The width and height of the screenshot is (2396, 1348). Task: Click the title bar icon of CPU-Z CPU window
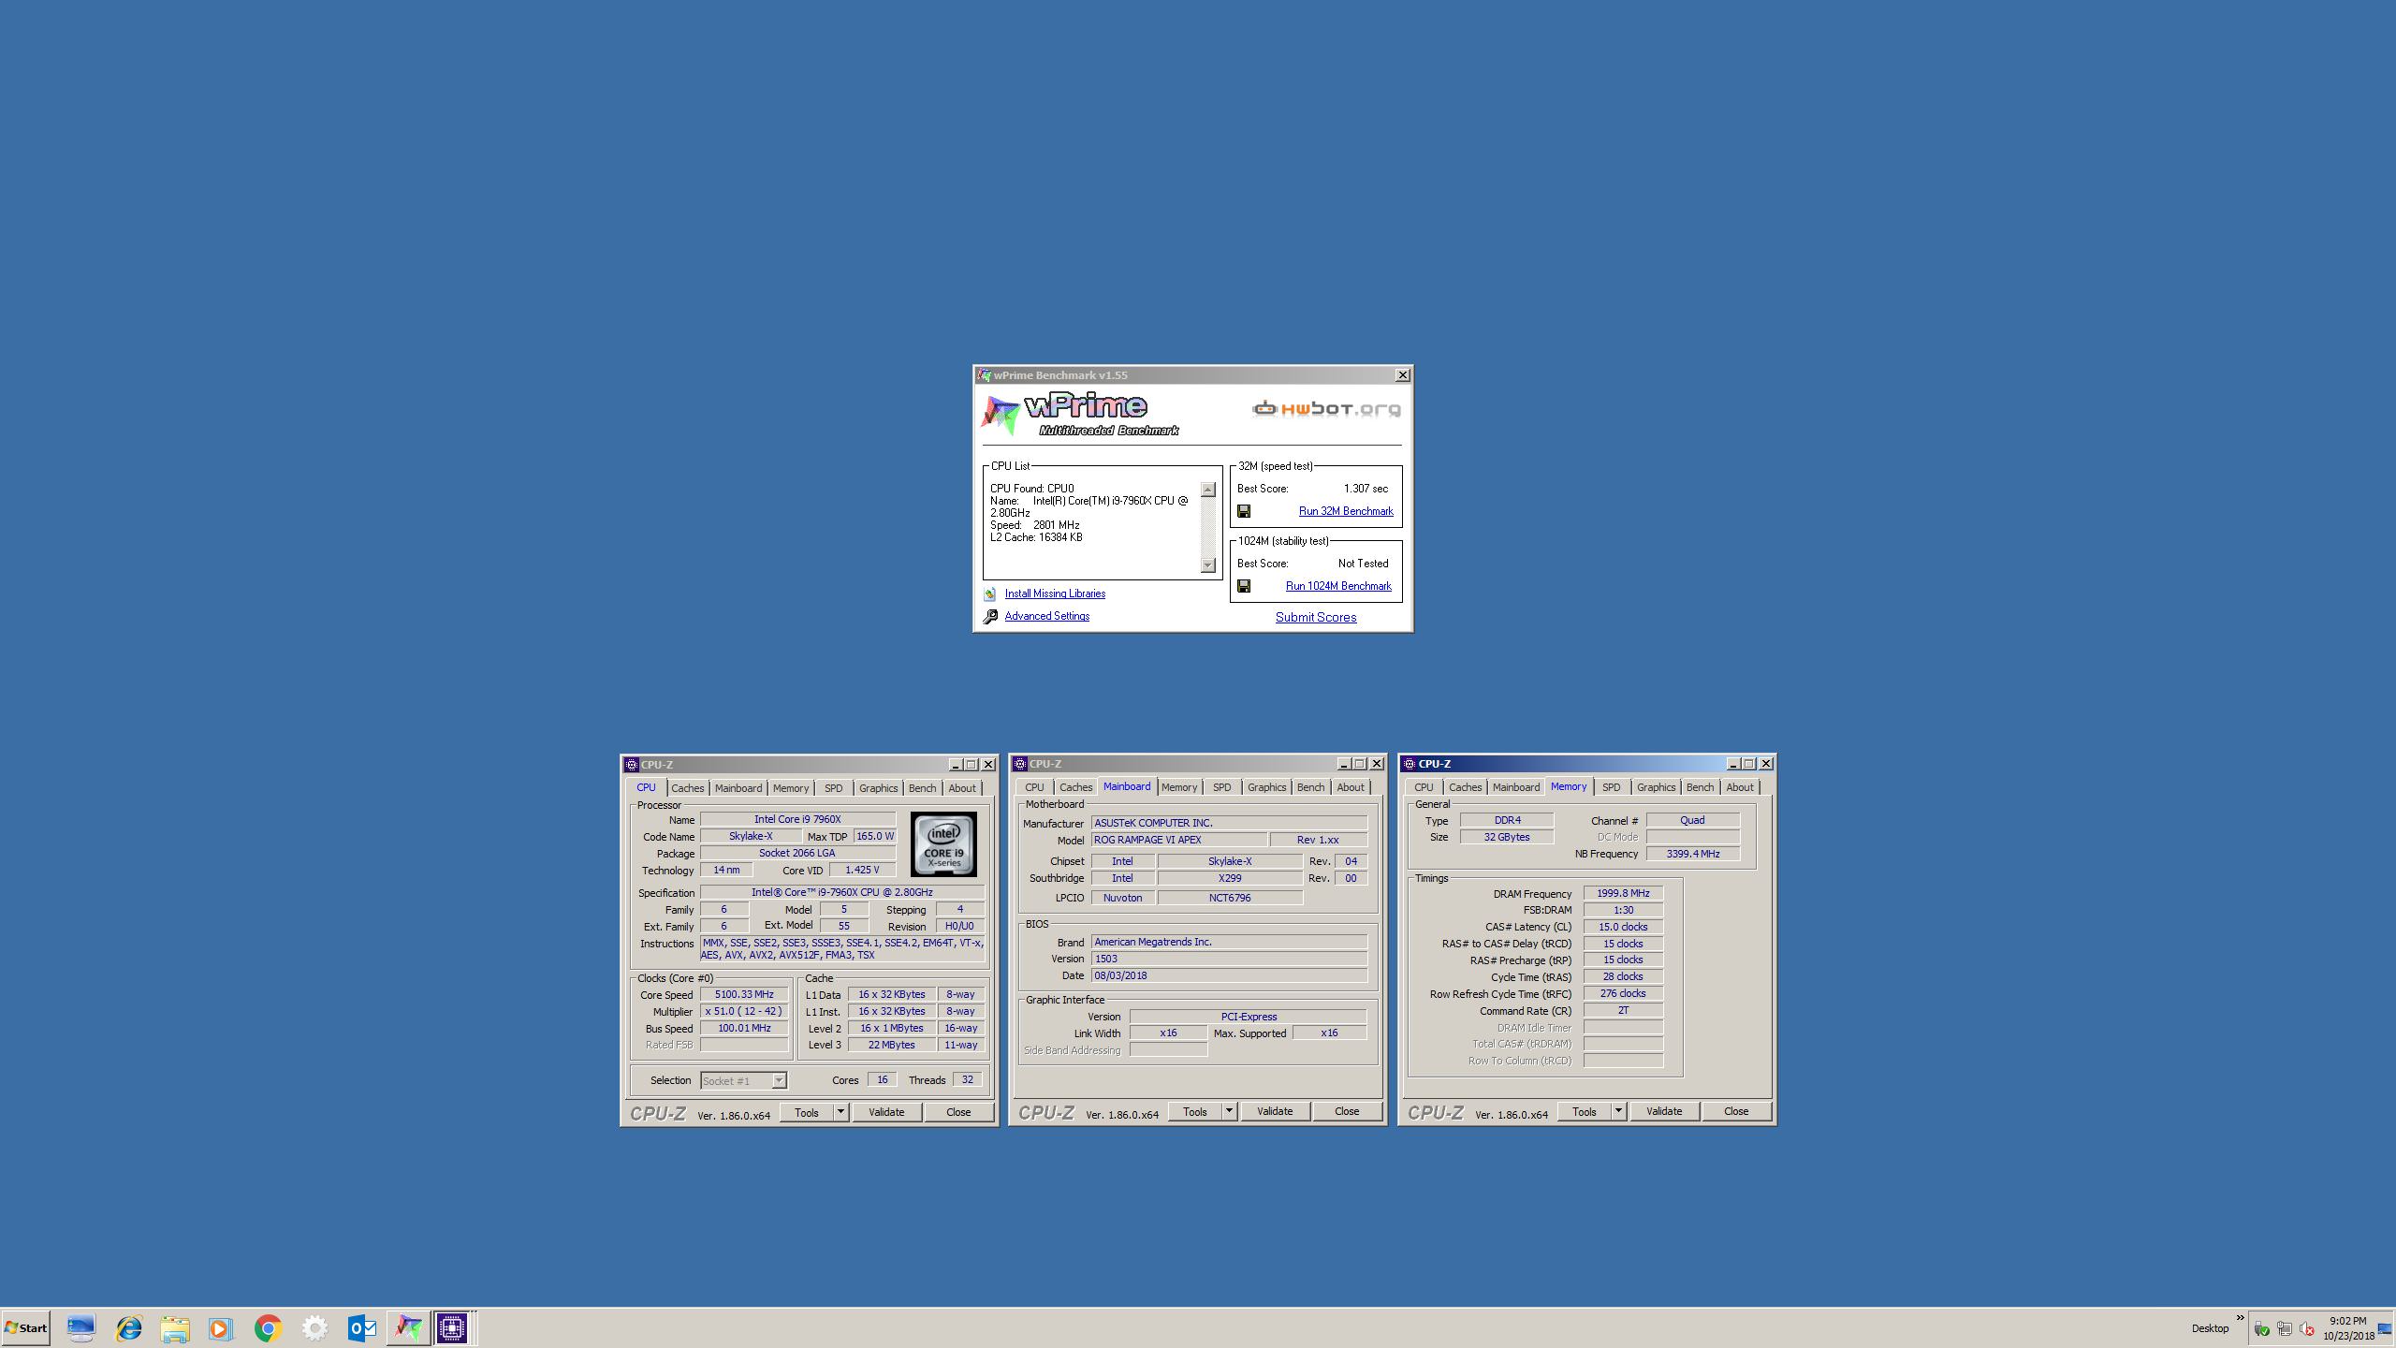click(632, 765)
